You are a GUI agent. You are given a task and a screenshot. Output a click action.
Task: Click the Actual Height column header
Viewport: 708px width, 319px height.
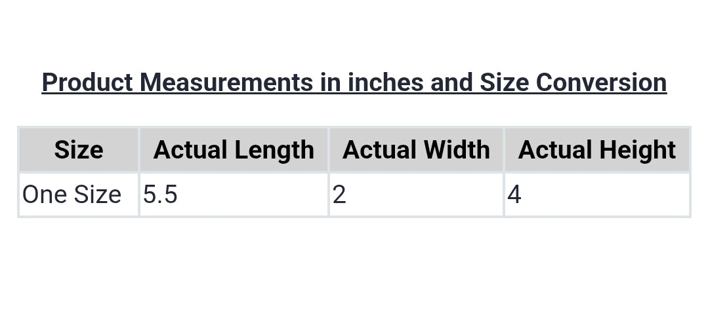596,150
